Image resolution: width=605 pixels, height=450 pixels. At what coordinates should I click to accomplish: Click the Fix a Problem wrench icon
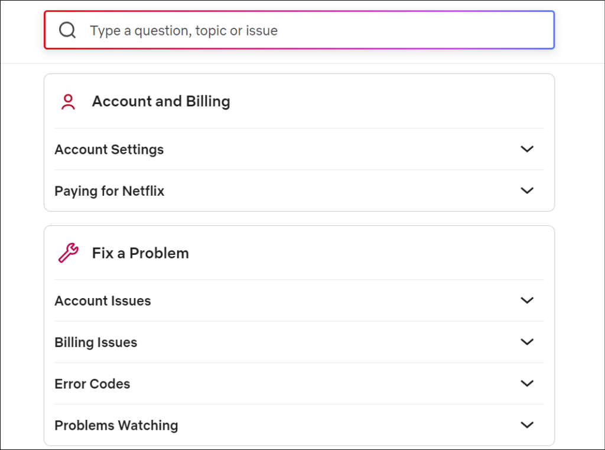click(x=69, y=253)
